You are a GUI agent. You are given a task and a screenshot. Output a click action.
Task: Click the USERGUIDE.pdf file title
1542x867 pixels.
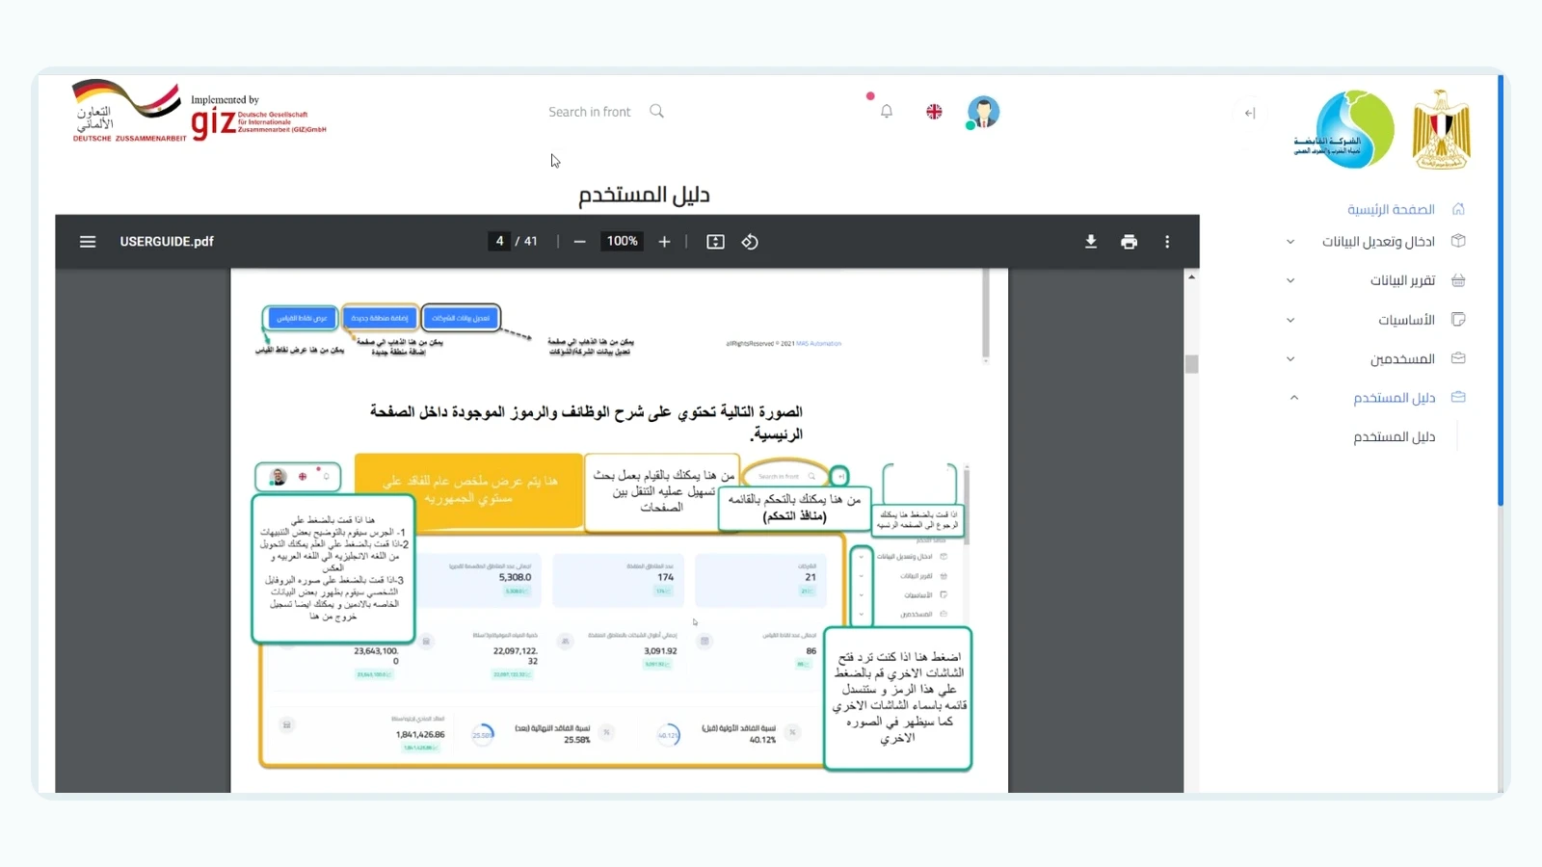(x=167, y=242)
